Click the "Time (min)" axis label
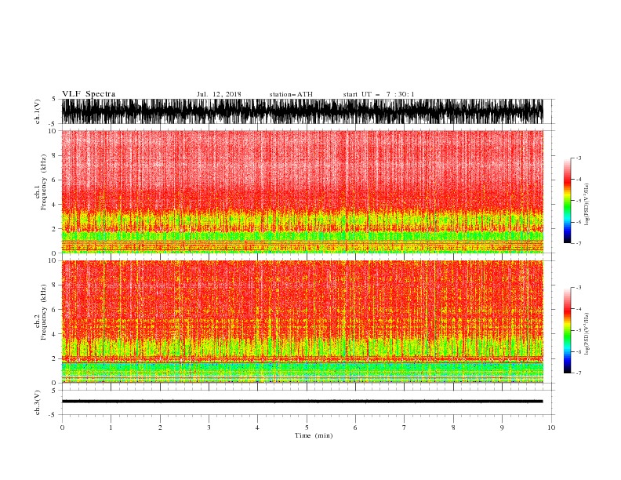The height and width of the screenshot is (480, 621). point(314,435)
